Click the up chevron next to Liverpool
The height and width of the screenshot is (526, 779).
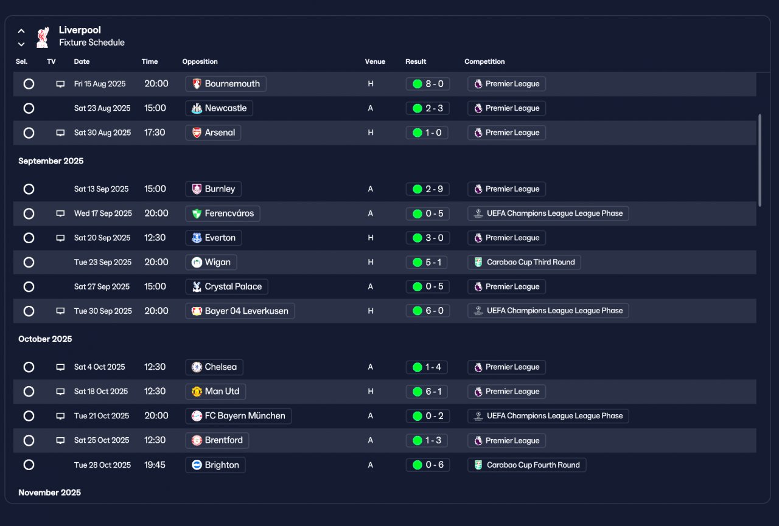[x=21, y=30]
